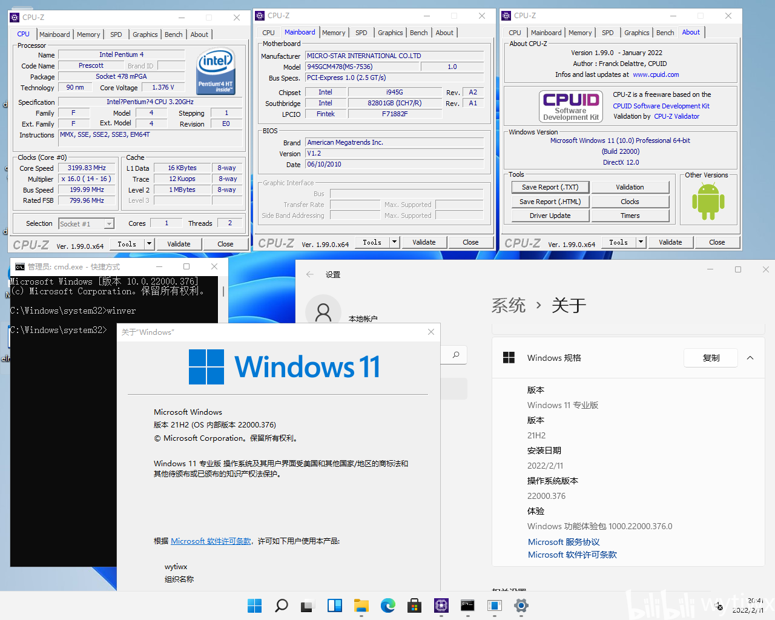This screenshot has height=620, width=775.
Task: Click the Validation button under Tools
Action: (x=630, y=188)
